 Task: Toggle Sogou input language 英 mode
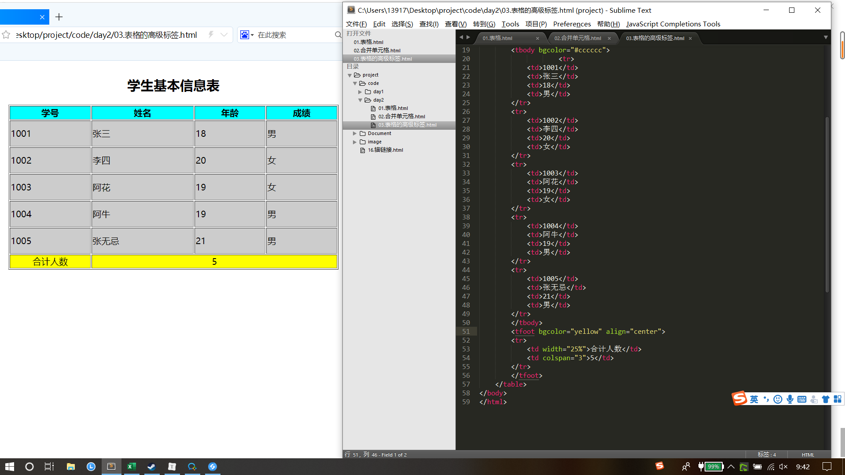[754, 399]
